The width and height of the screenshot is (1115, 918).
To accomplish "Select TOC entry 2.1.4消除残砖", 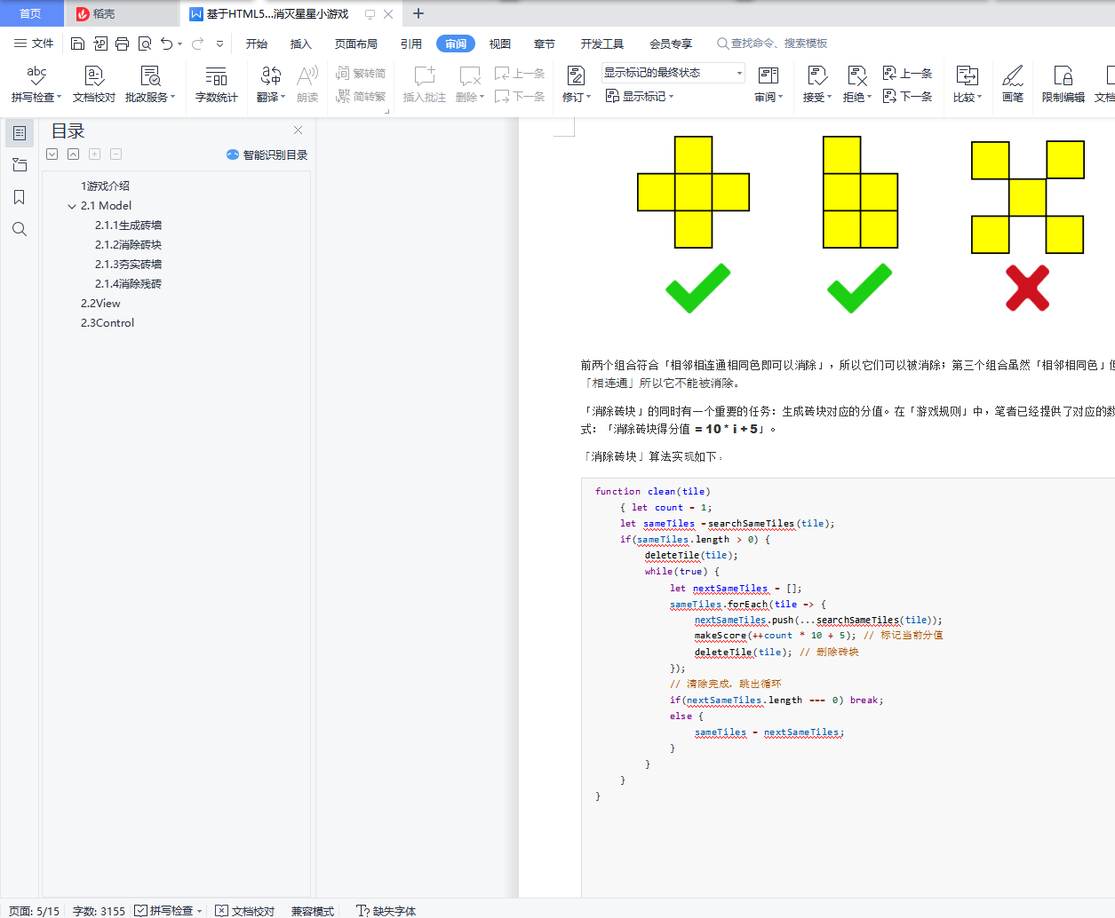I will click(x=128, y=284).
